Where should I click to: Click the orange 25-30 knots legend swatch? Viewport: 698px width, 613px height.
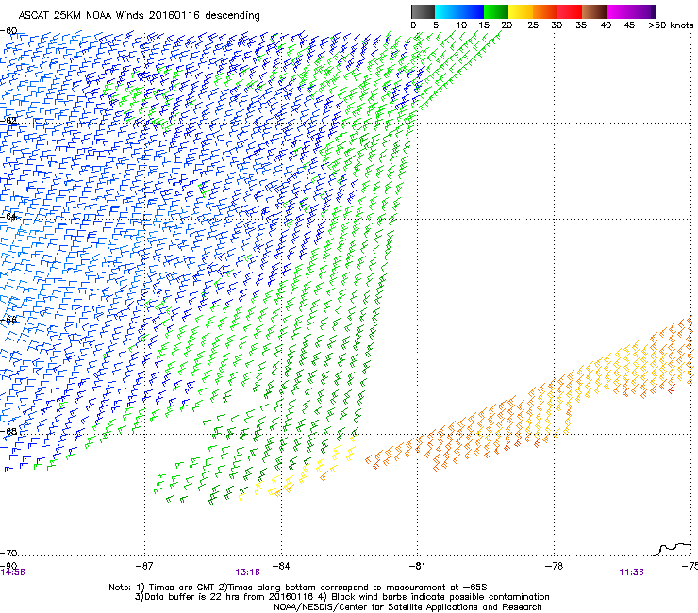pos(545,11)
